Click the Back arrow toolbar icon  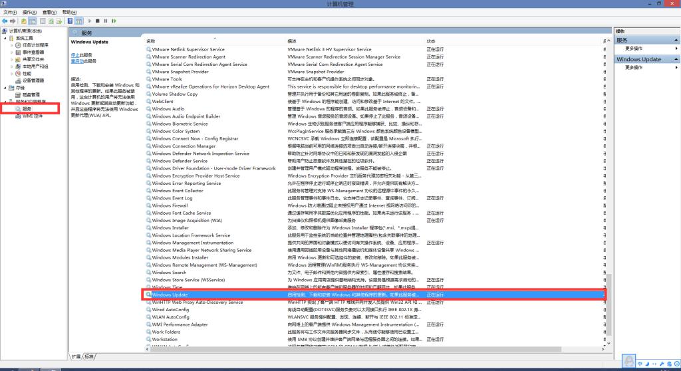5,21
